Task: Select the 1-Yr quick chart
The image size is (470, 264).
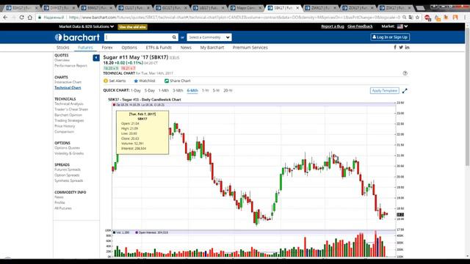Action: click(206, 90)
